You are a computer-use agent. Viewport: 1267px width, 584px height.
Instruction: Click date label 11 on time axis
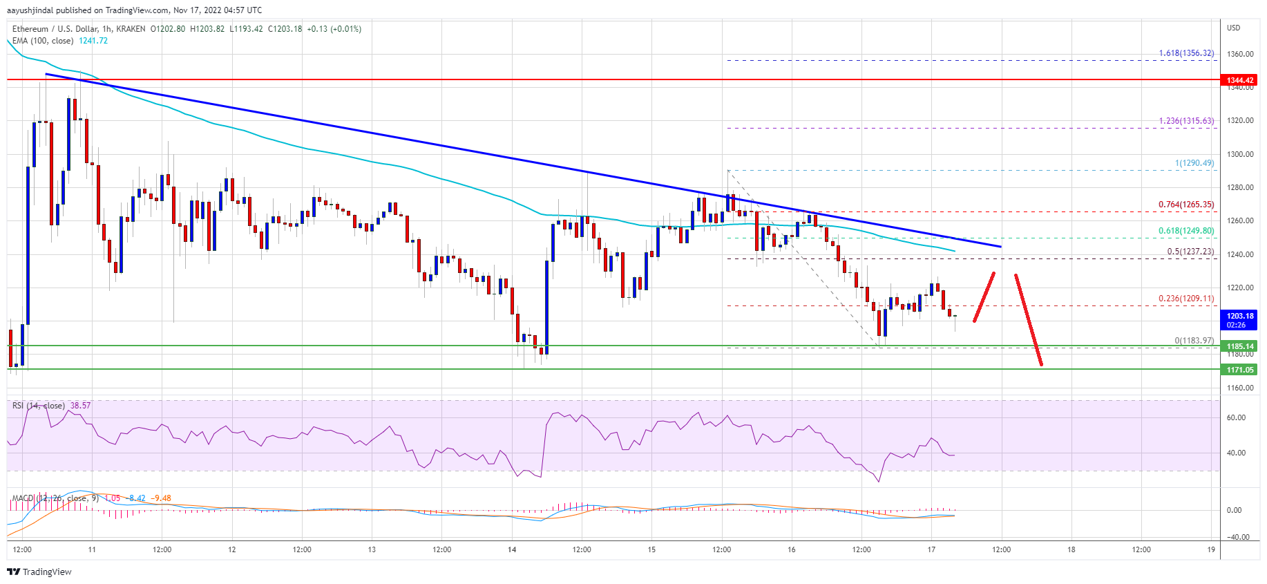tap(92, 549)
